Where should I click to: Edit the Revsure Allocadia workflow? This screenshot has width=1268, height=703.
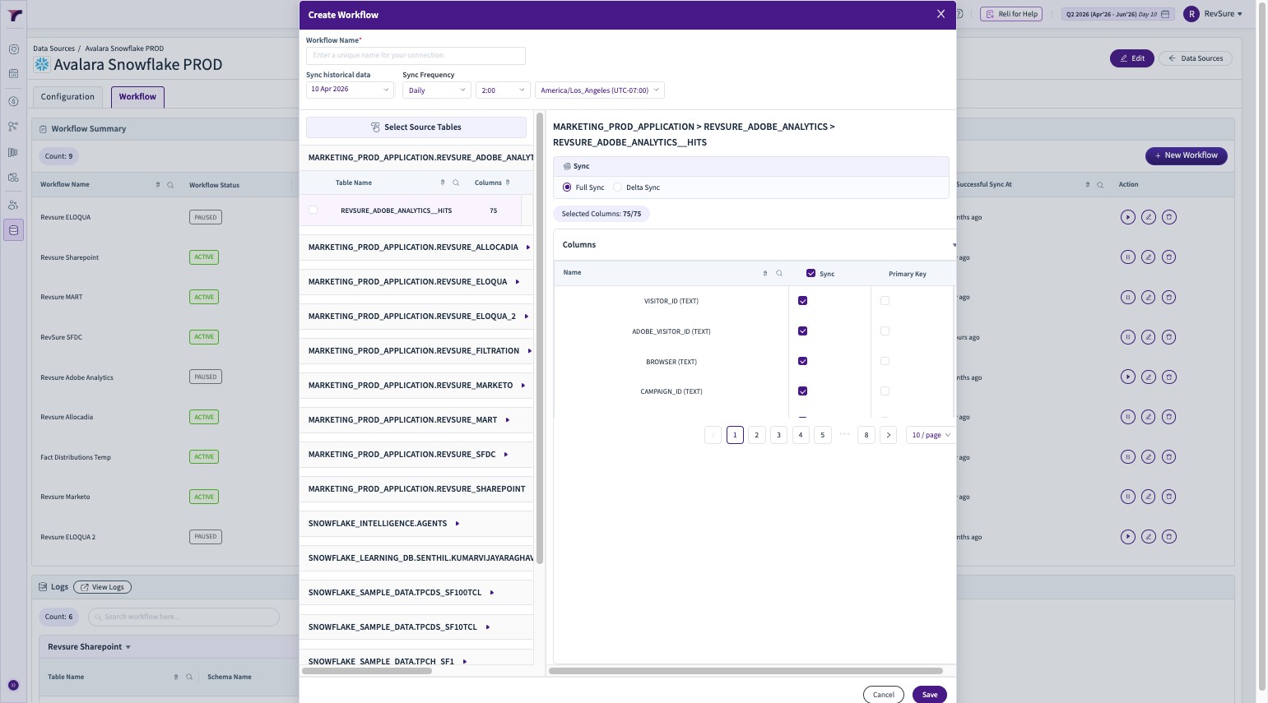(x=1148, y=417)
